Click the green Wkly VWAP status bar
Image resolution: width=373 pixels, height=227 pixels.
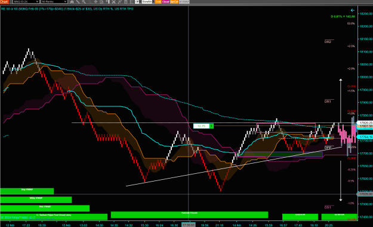pos(36,200)
